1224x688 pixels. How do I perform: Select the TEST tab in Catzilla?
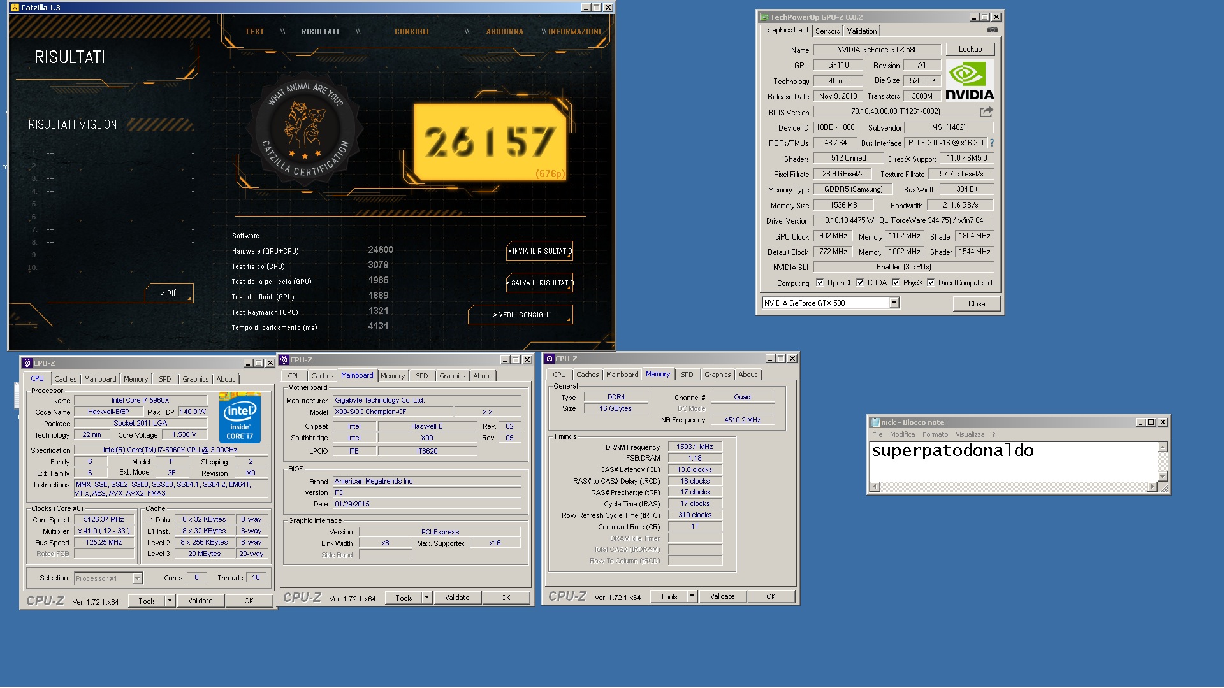[254, 32]
